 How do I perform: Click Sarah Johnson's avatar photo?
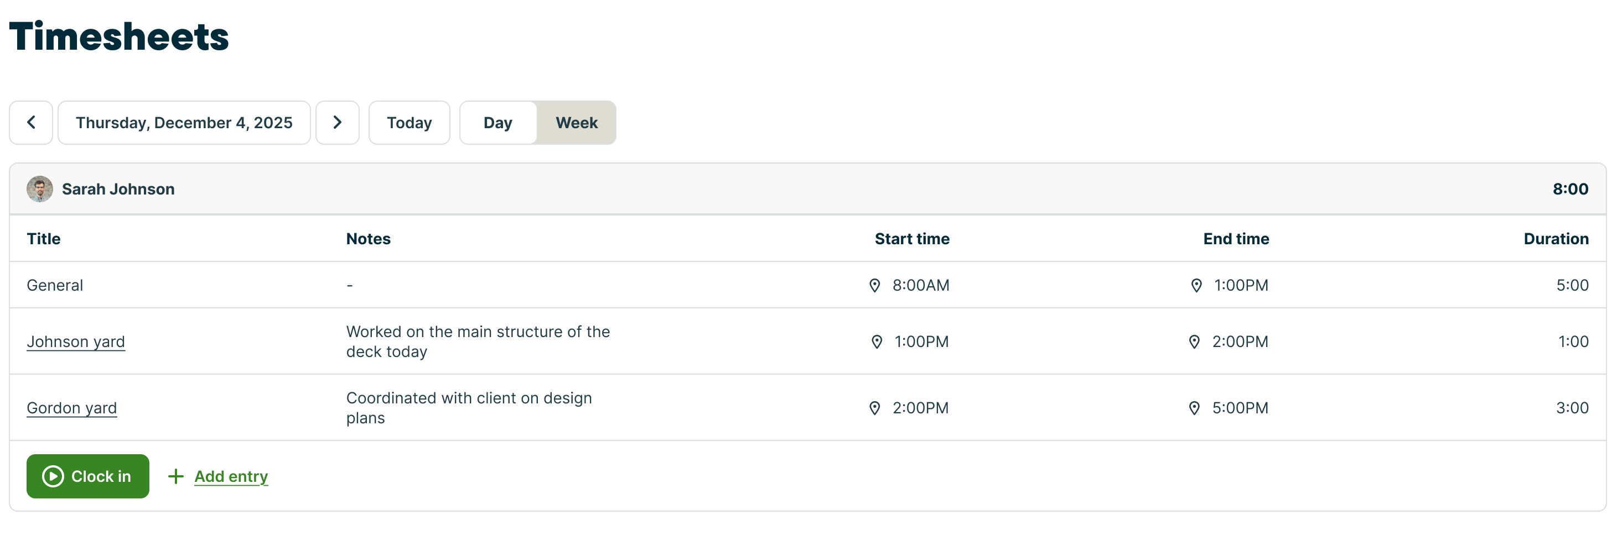(x=39, y=190)
